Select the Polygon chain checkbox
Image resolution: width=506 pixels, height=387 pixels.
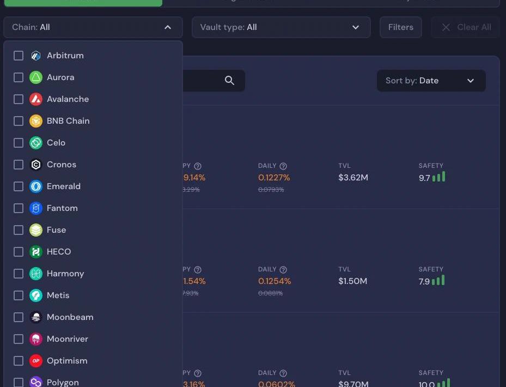[x=19, y=382]
